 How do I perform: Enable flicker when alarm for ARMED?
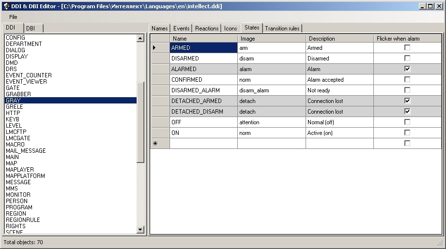click(x=407, y=48)
